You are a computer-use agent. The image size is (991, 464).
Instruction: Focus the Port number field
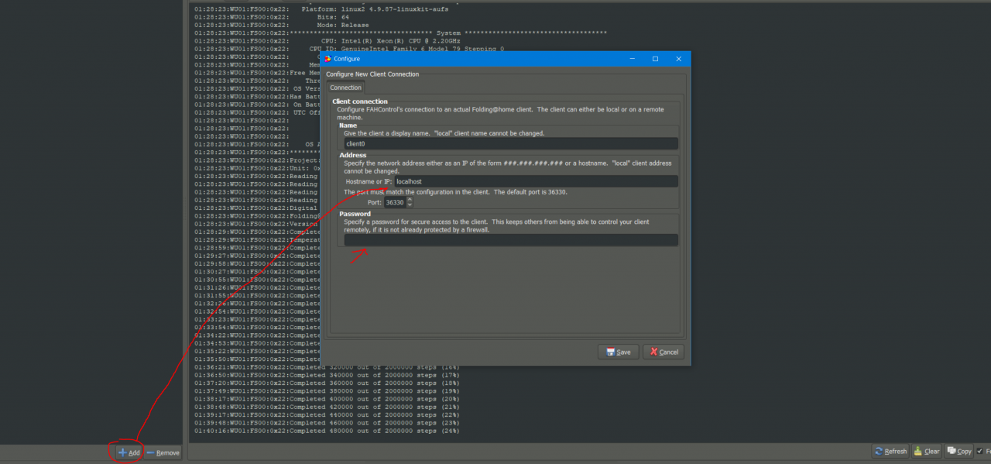click(395, 202)
